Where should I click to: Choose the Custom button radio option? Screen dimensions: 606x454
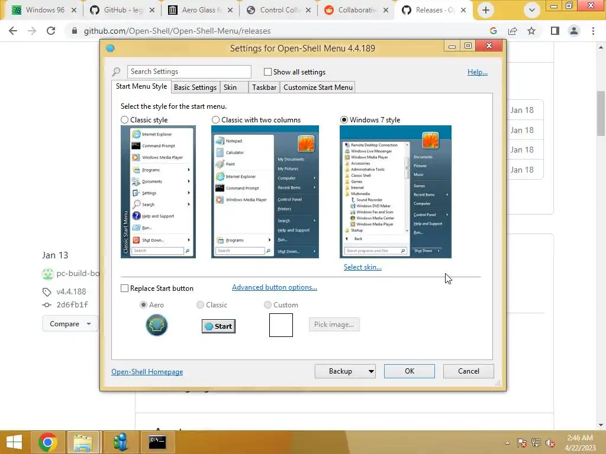click(x=267, y=305)
